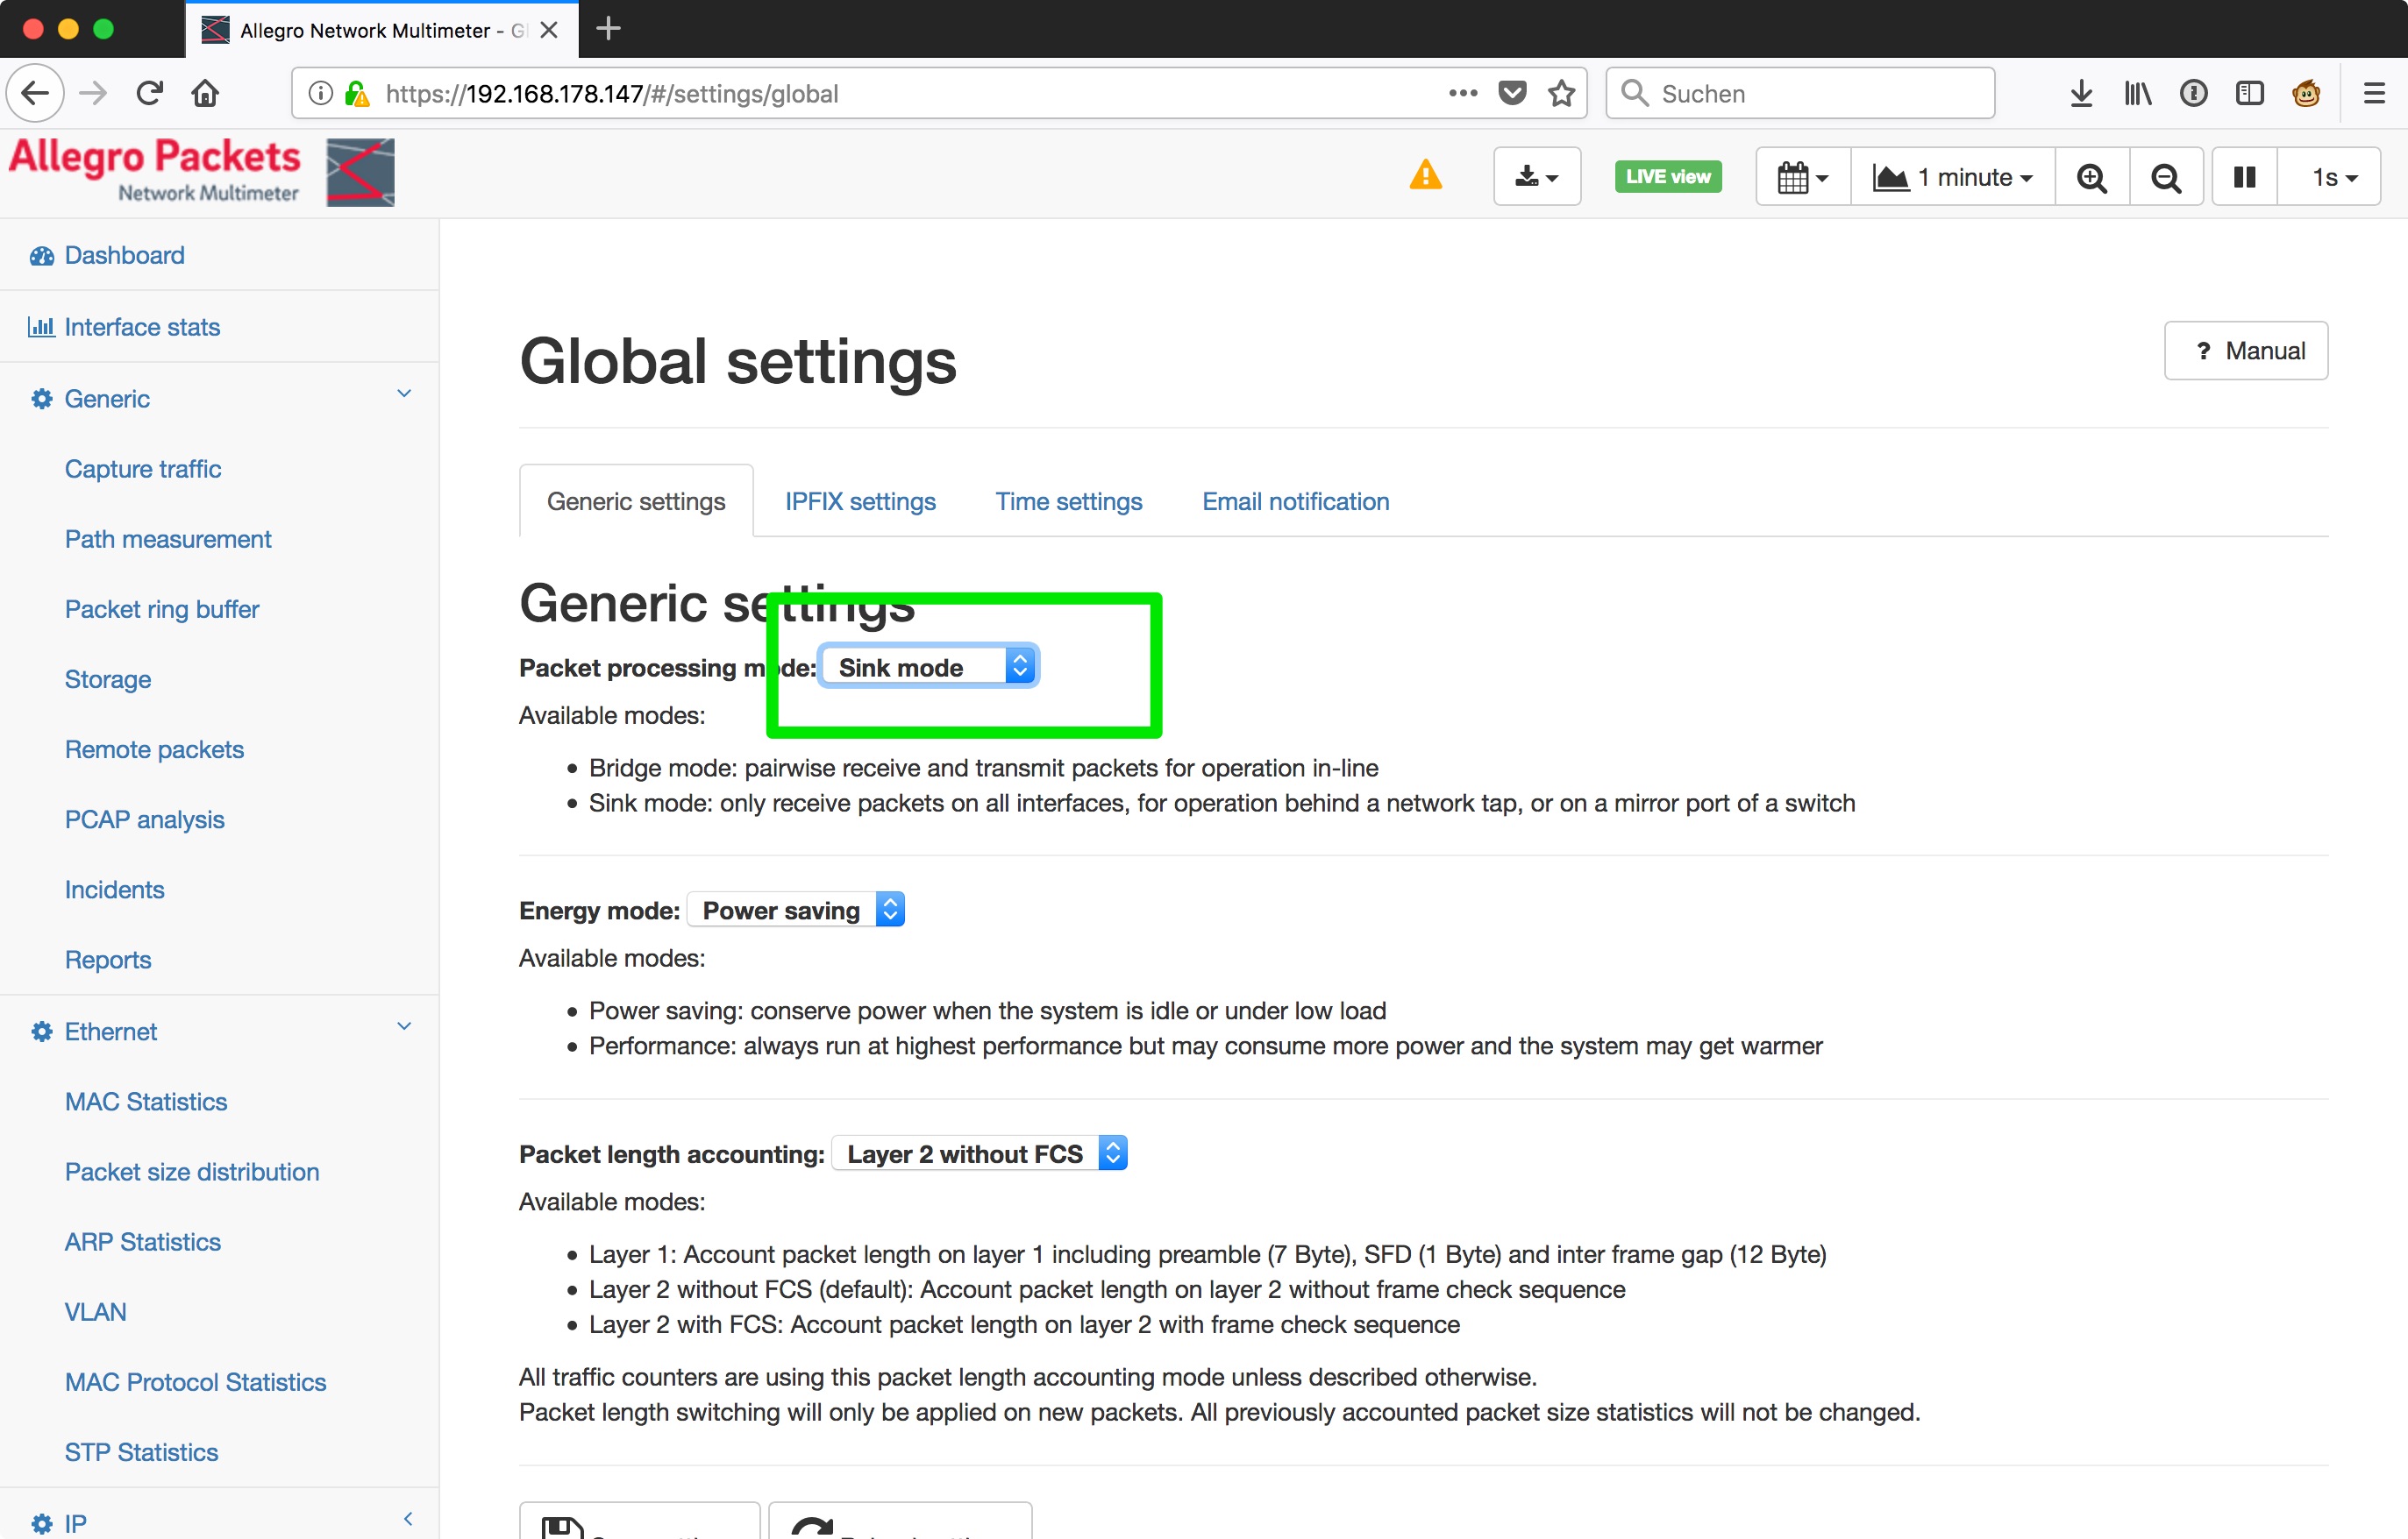Open PCAP analysis from the sidebar
This screenshot has height=1539, width=2408.
[x=144, y=819]
